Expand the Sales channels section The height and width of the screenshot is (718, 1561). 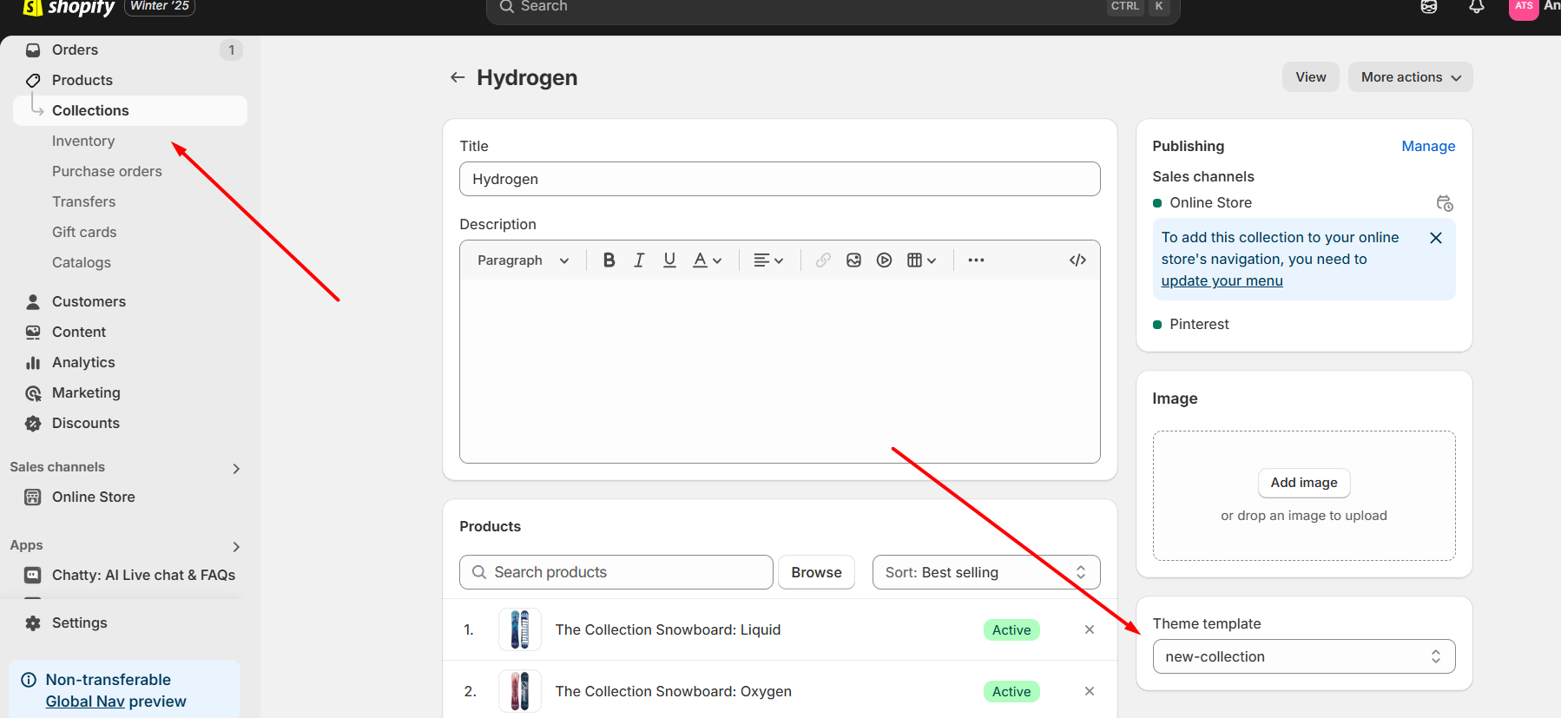(x=235, y=468)
